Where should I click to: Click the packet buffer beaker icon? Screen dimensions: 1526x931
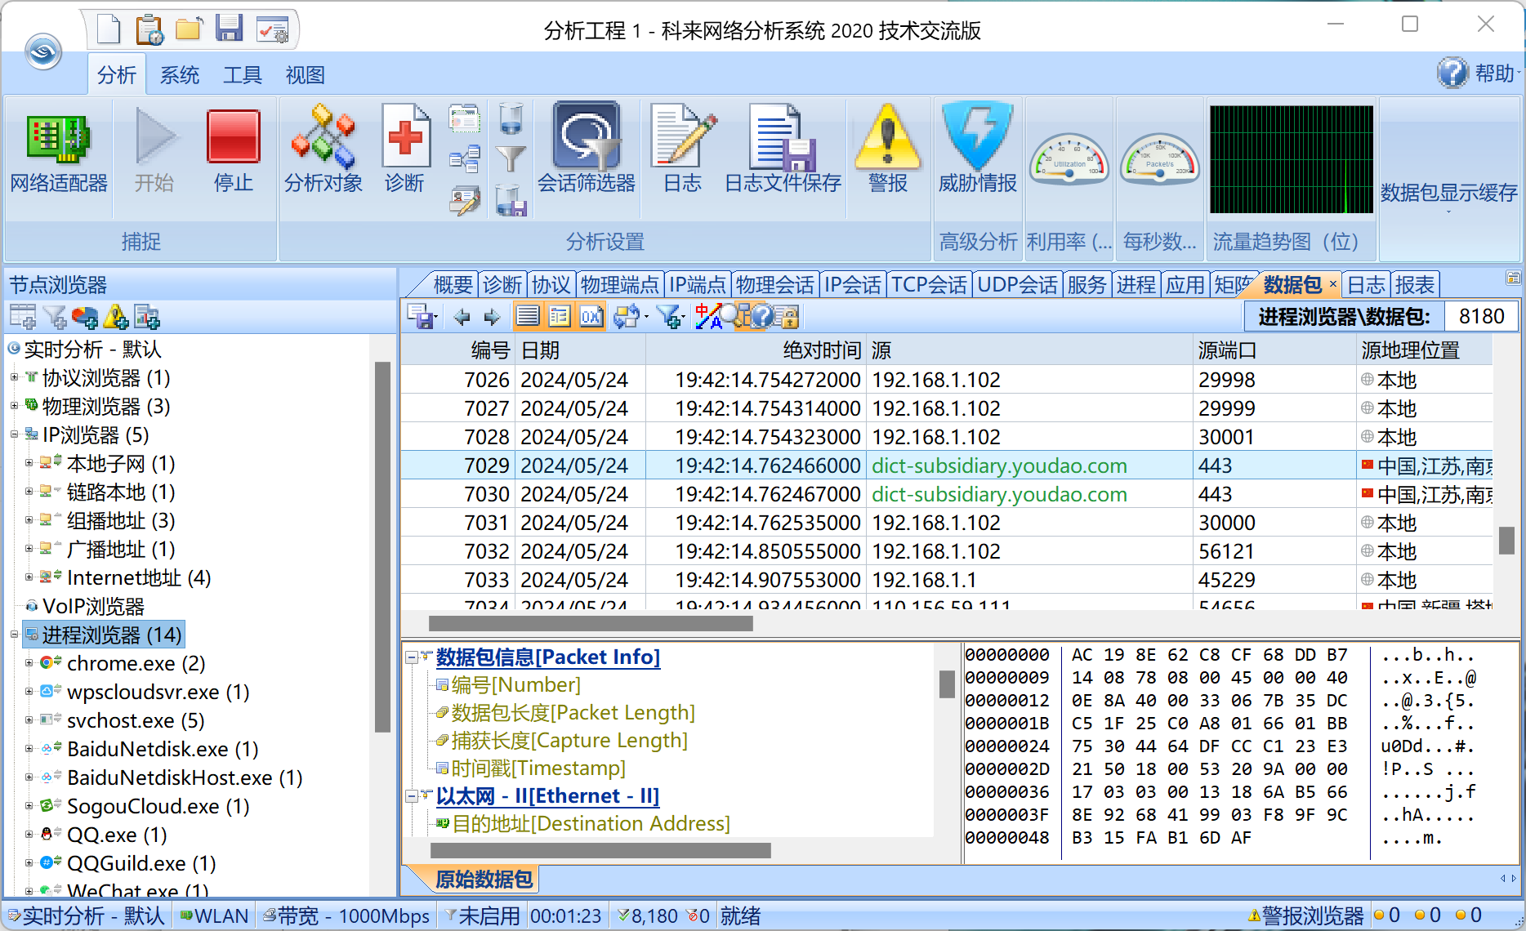[x=511, y=119]
